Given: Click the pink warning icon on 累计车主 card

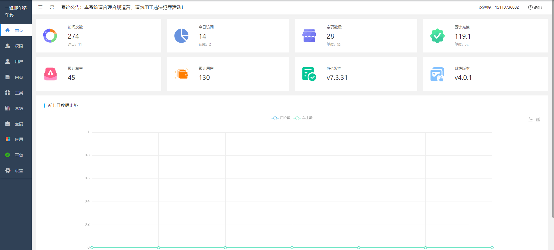Looking at the screenshot, I should click(50, 74).
